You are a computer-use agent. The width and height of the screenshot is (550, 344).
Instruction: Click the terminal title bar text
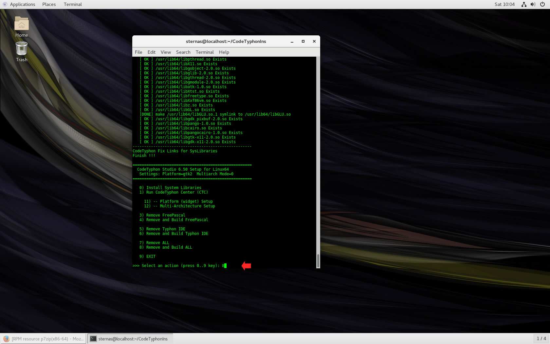[226, 41]
